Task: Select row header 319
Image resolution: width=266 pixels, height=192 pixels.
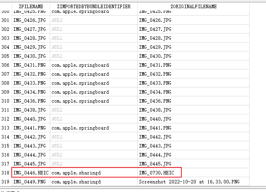Action: 5,181
